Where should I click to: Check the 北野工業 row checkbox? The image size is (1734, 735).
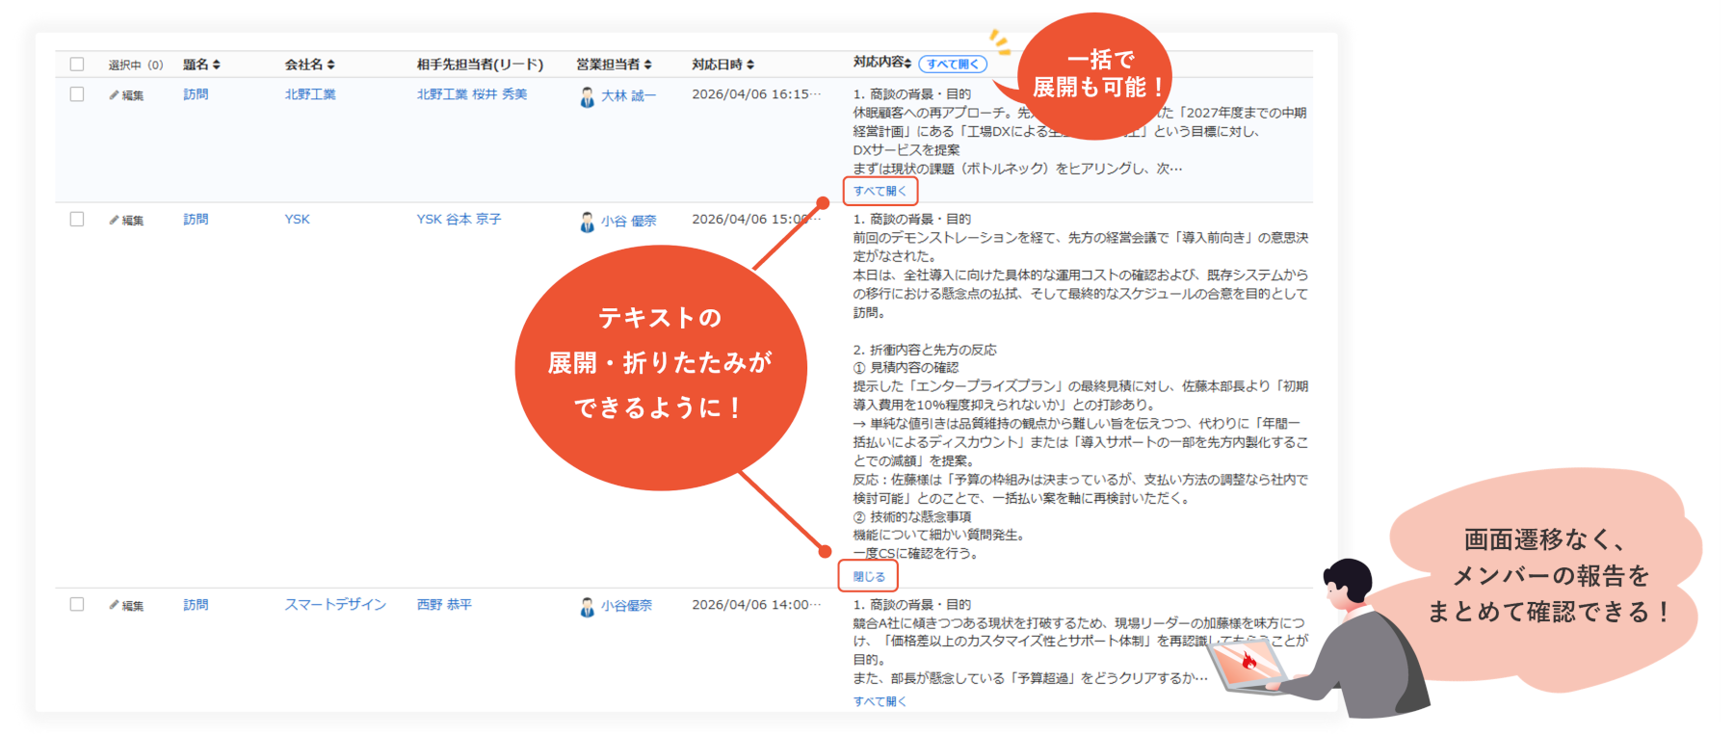coord(77,94)
